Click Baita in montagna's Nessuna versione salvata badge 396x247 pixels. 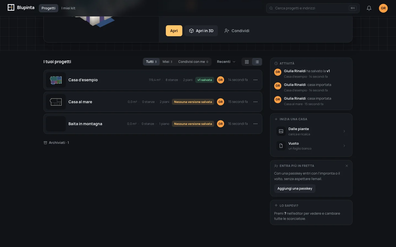tap(193, 124)
